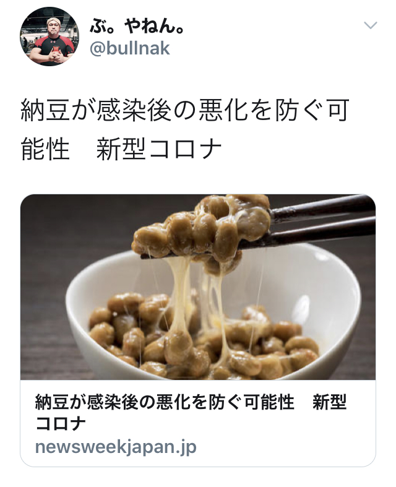This screenshot has width=396, height=487.
Task: Click the word 納豆 at the start of the tweet
Action: (x=45, y=110)
